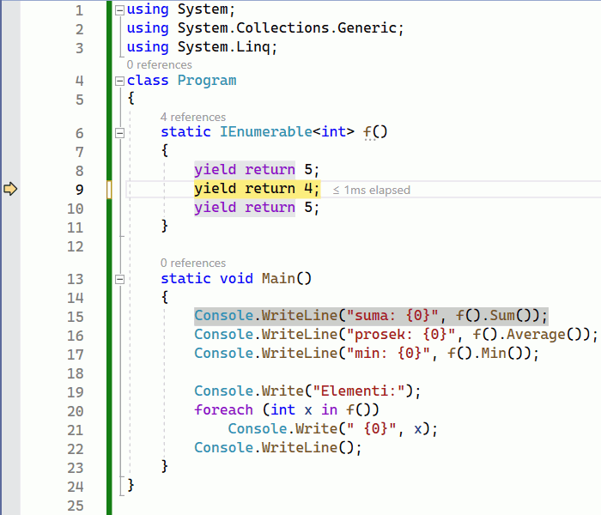Click line number 15 in the margin

(74, 317)
